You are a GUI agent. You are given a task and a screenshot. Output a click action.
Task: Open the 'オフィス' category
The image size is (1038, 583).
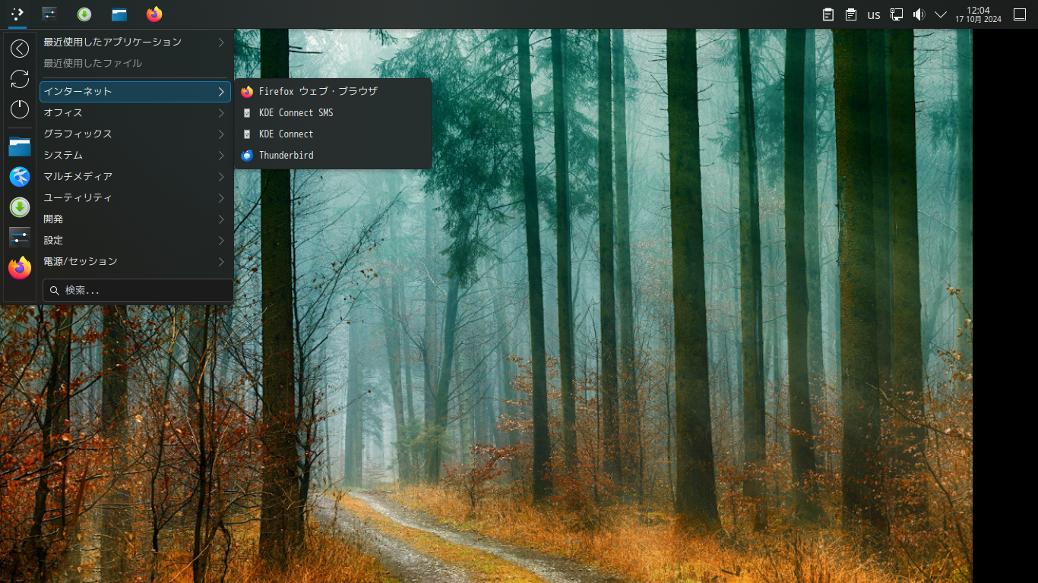pos(135,112)
